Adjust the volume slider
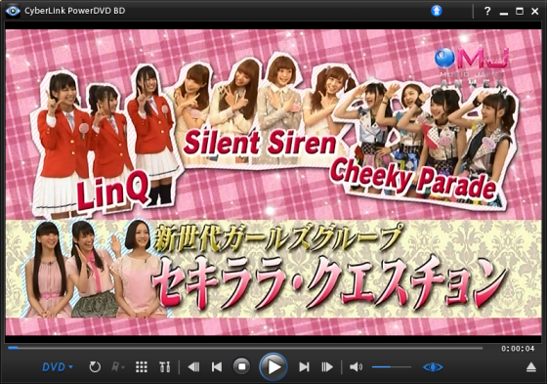 pyautogui.click(x=392, y=366)
